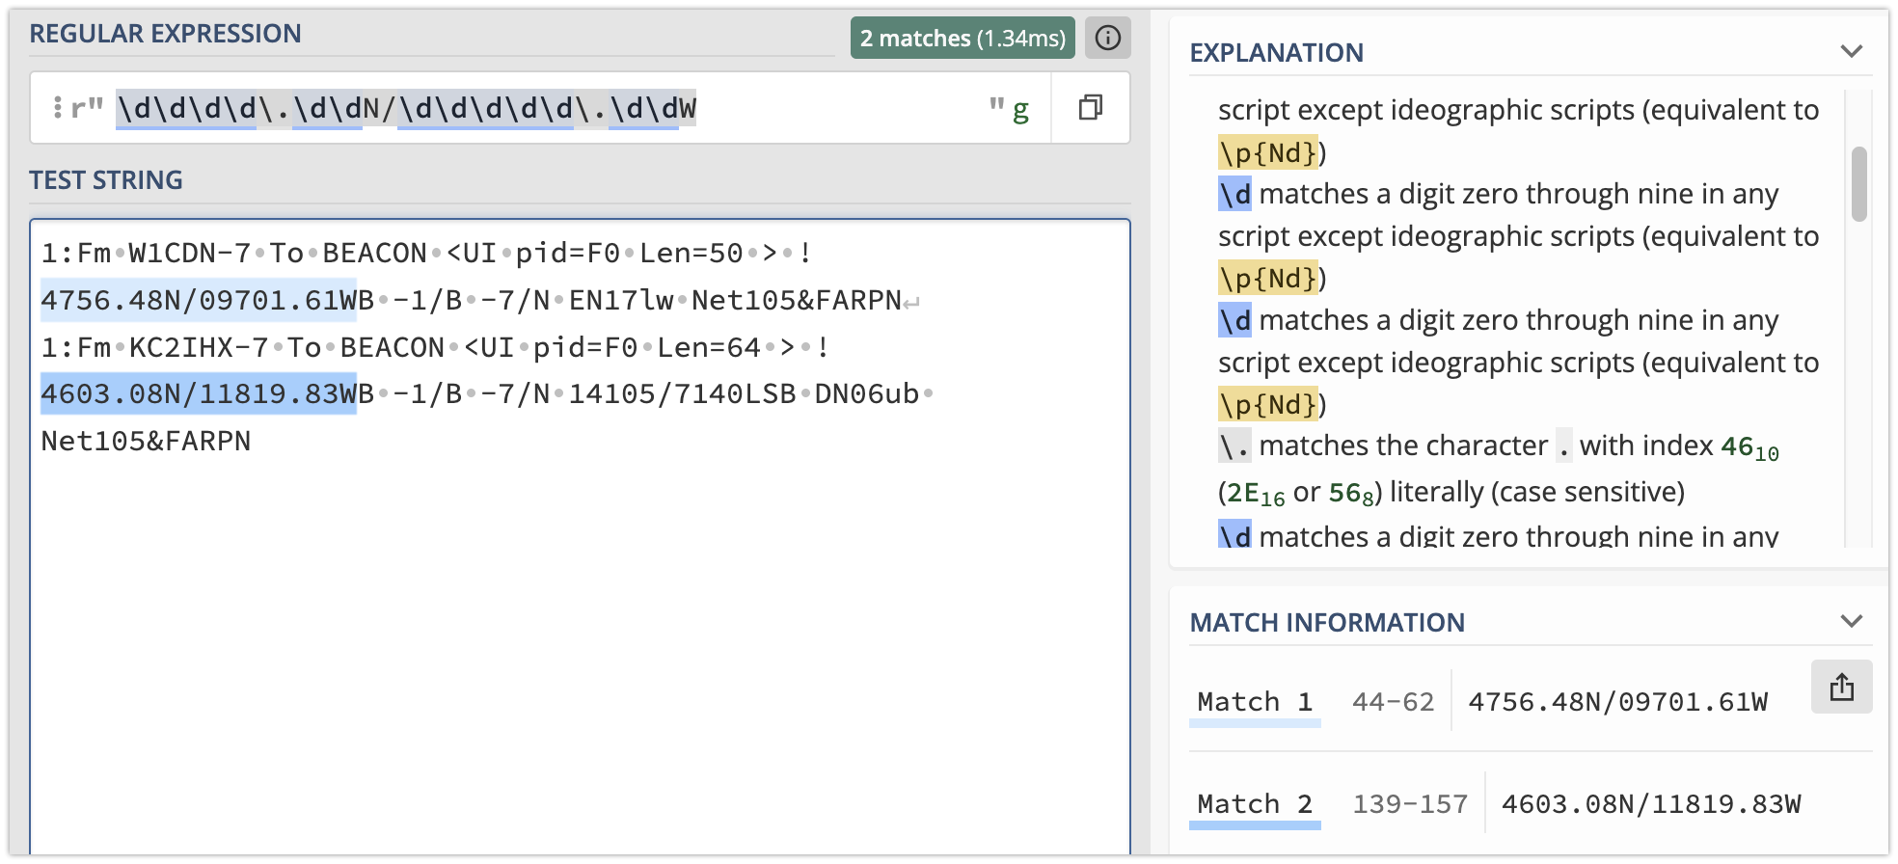The width and height of the screenshot is (1898, 864).
Task: Click the Match 2 range 139-157
Action: coord(1409,804)
